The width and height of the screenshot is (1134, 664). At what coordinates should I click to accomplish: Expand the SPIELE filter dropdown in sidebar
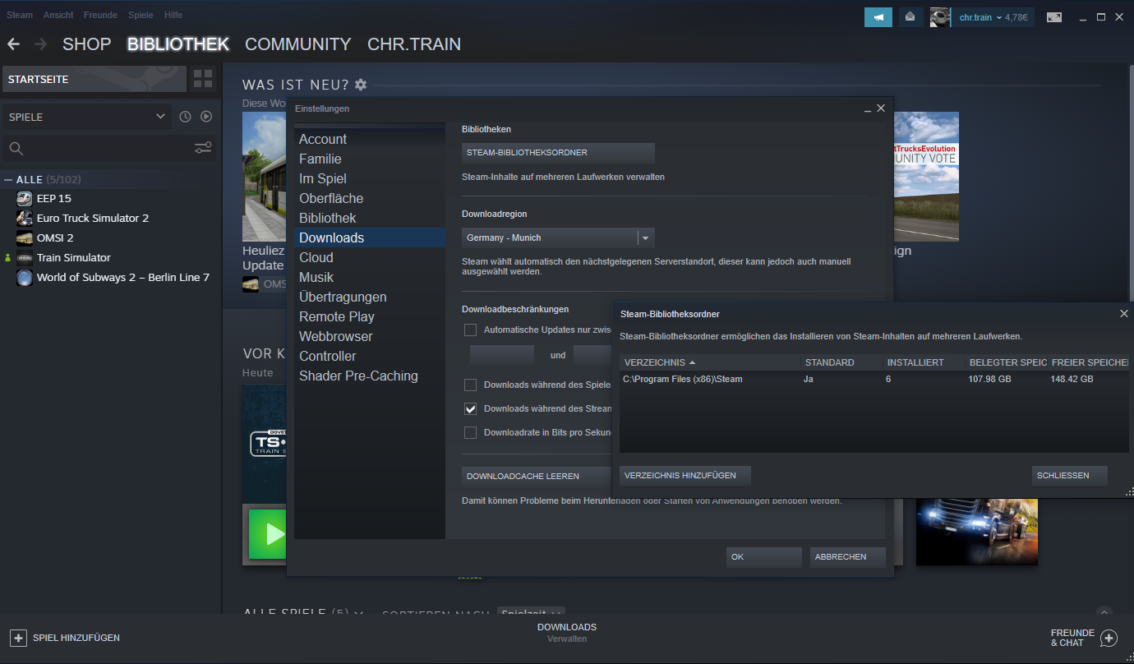click(86, 117)
